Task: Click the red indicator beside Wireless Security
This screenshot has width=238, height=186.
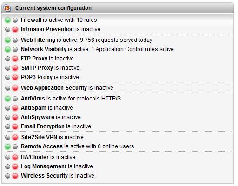Action: pyautogui.click(x=15, y=176)
